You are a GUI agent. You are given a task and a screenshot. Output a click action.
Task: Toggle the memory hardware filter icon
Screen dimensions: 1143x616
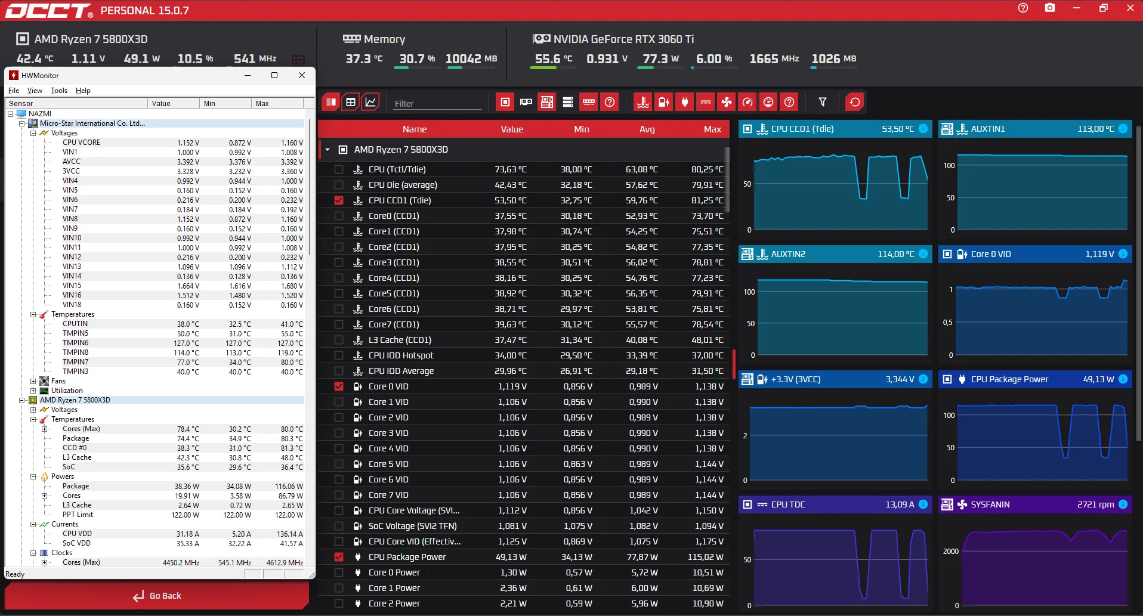coord(589,102)
